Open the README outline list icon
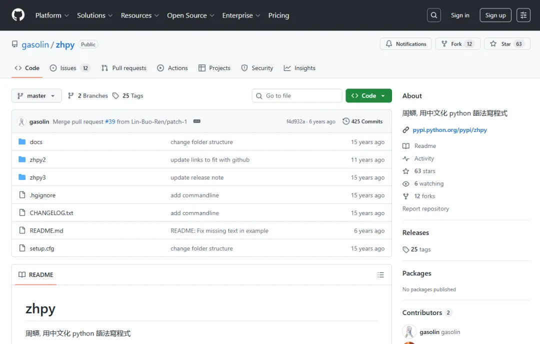Viewport: 540px width, 344px height. [380, 275]
